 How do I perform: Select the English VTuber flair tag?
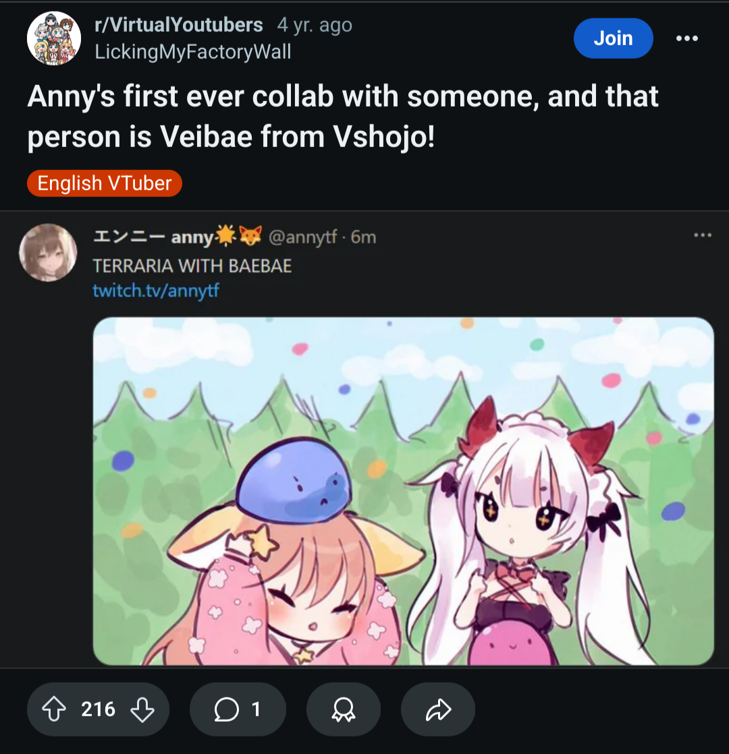pyautogui.click(x=105, y=183)
